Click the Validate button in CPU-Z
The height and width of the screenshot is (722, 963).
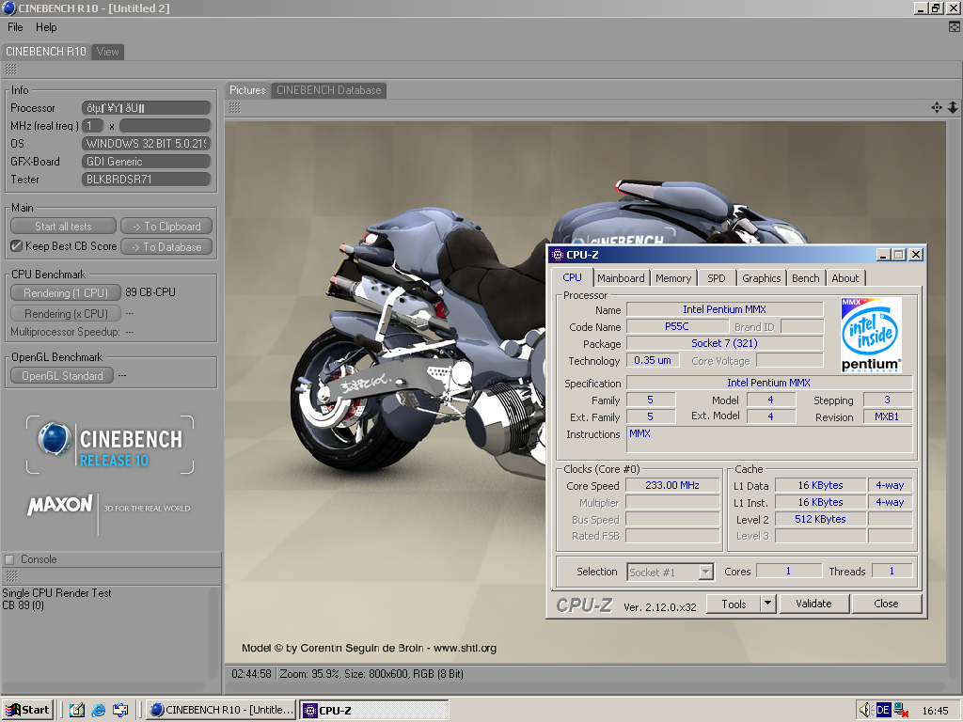(x=813, y=604)
